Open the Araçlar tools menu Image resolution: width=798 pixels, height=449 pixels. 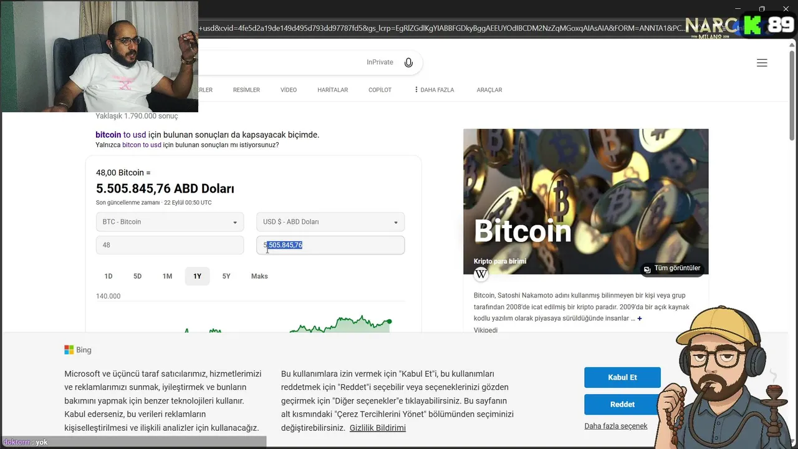coord(489,90)
